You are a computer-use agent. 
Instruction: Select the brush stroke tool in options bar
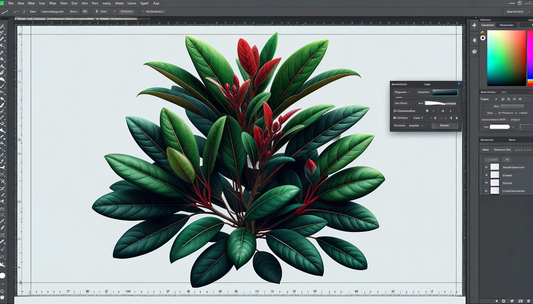pyautogui.click(x=4, y=12)
